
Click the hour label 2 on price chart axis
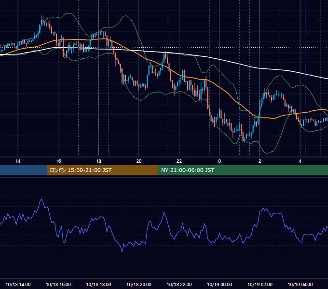[260, 161]
